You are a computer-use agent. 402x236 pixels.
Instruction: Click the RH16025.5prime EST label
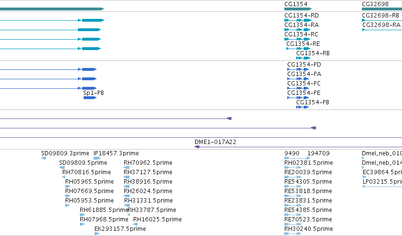point(157,219)
